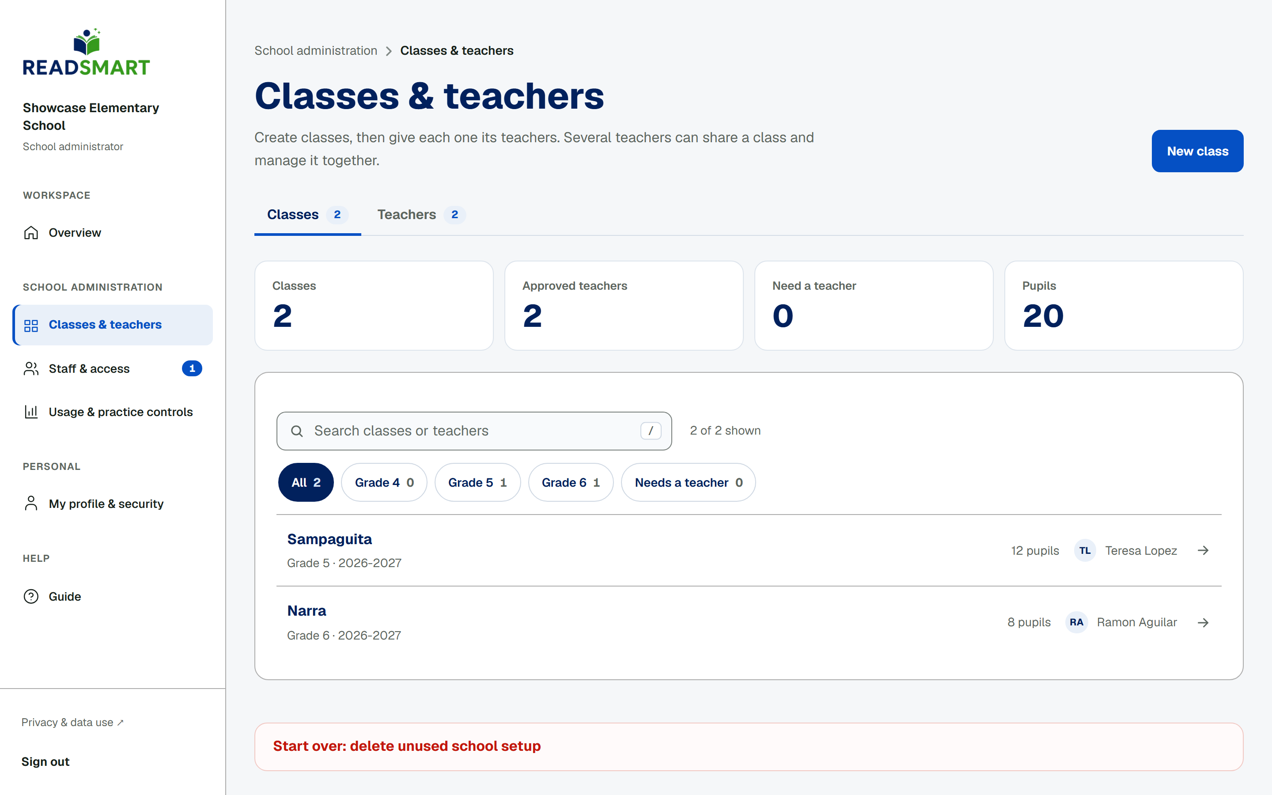Switch to the Teachers tab

coord(421,215)
